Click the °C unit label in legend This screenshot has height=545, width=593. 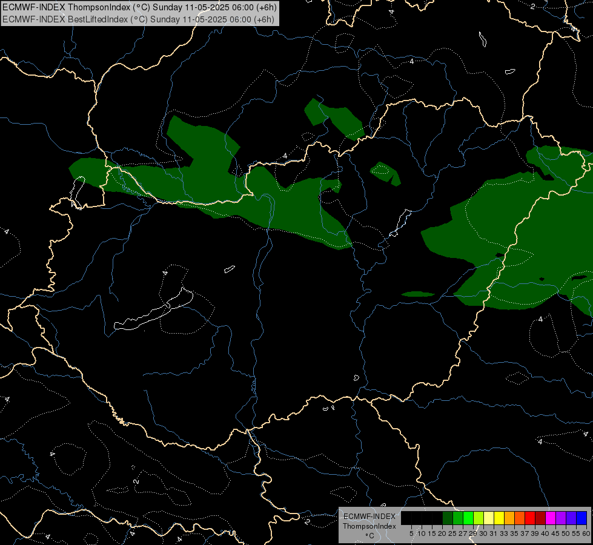click(x=370, y=536)
